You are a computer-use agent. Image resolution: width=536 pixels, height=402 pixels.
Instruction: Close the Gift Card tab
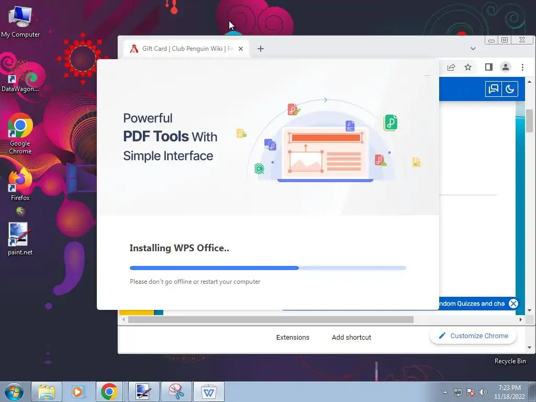pyautogui.click(x=241, y=49)
